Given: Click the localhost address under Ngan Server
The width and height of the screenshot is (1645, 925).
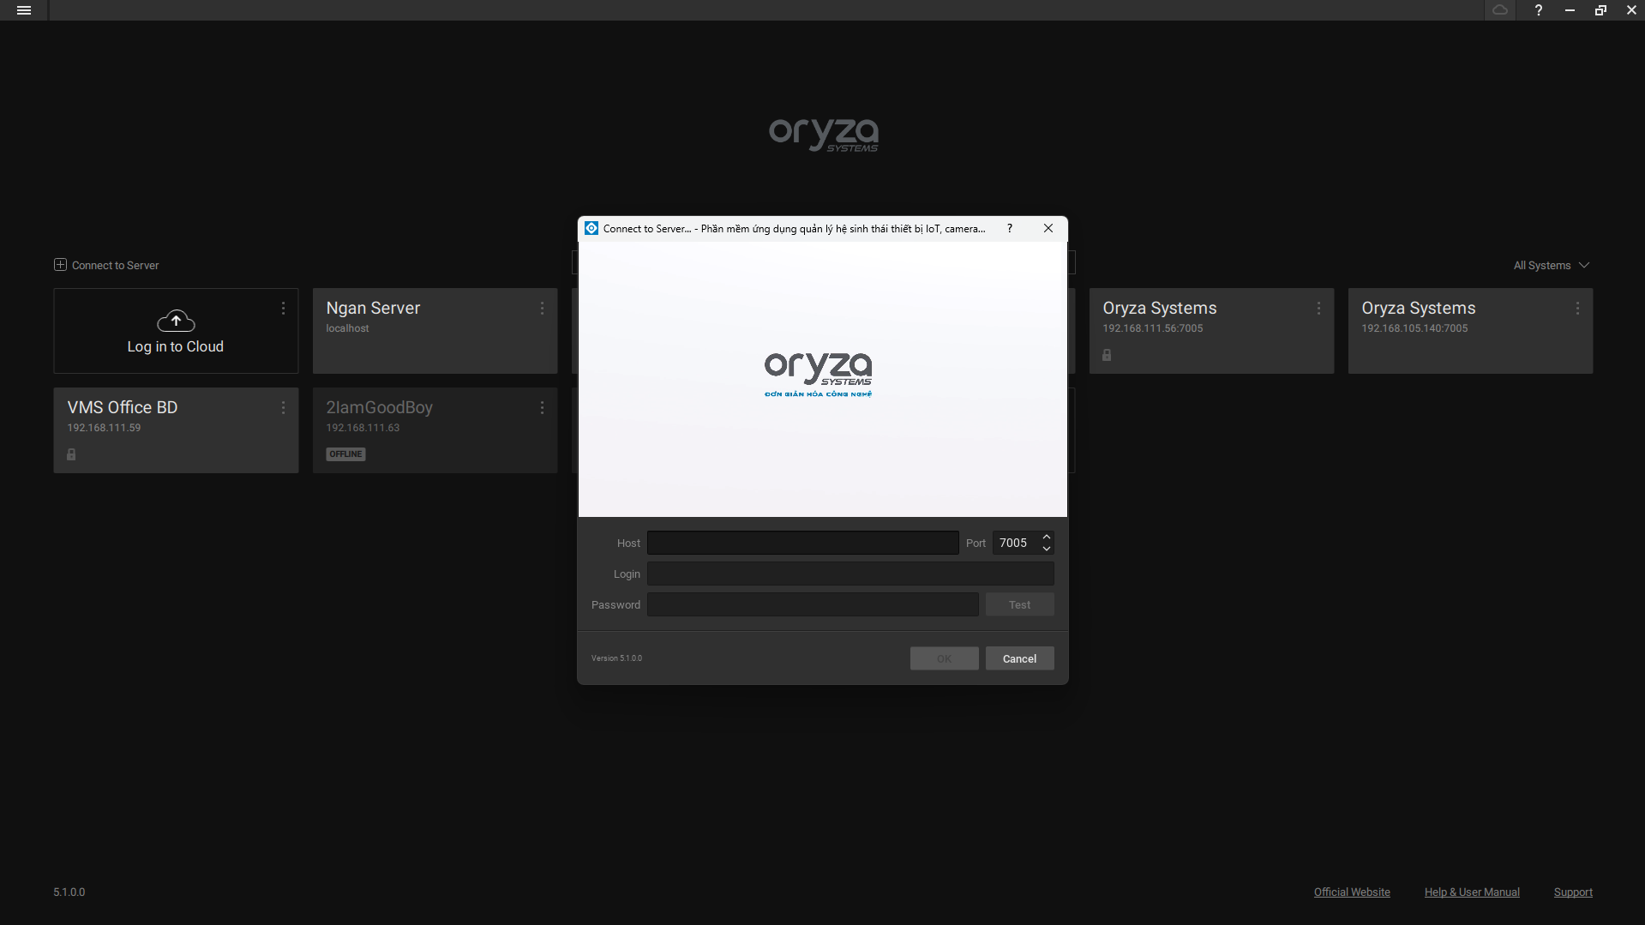Looking at the screenshot, I should point(347,328).
